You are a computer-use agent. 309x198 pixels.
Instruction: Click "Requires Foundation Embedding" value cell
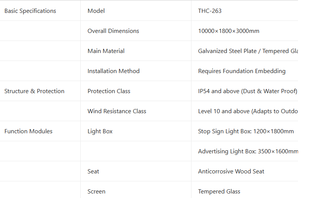tap(242, 71)
